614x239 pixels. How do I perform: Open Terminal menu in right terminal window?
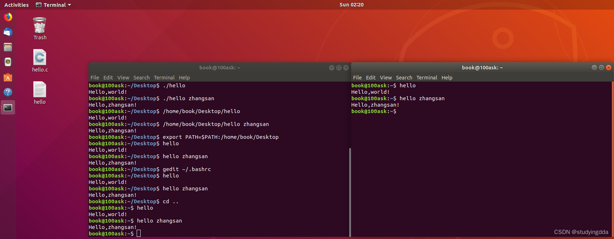click(427, 78)
